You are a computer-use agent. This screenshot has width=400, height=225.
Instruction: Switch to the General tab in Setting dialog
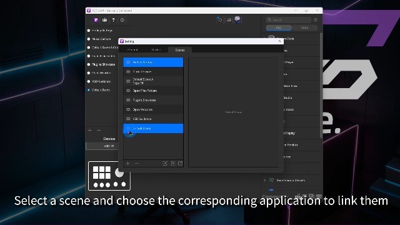132,50
